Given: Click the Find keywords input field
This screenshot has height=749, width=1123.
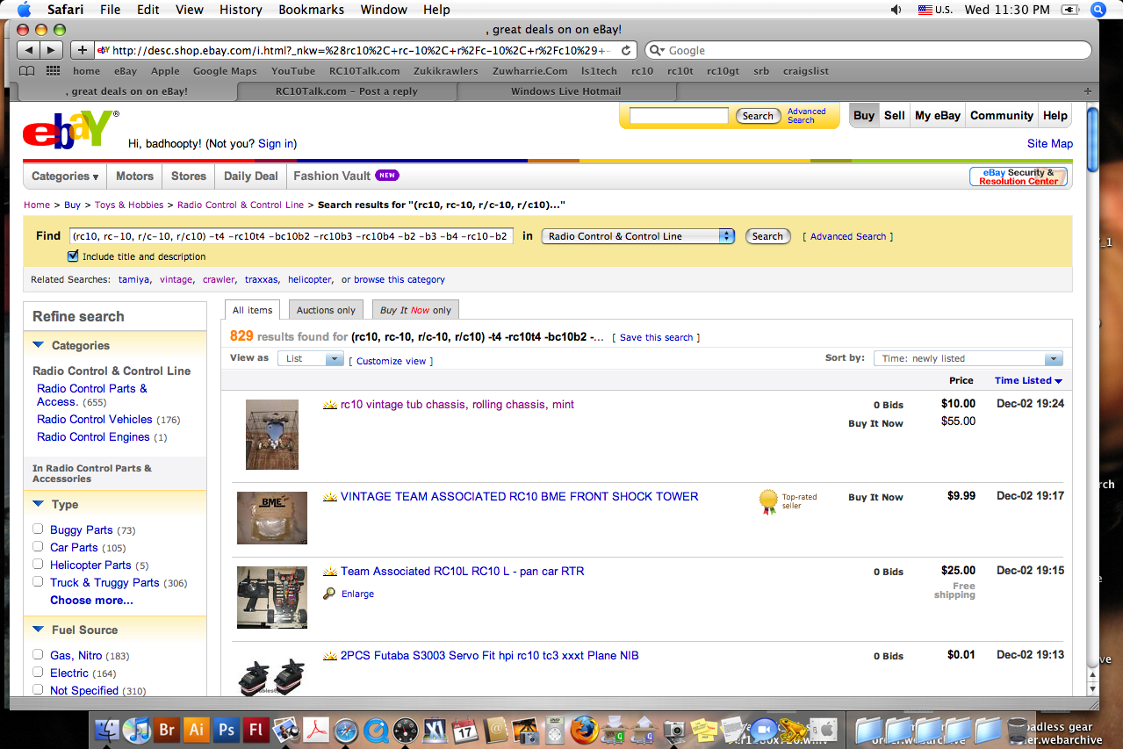Looking at the screenshot, I should [x=291, y=236].
